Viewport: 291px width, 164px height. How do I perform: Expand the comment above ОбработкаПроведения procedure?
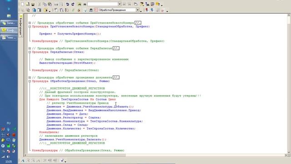[x=30, y=77]
